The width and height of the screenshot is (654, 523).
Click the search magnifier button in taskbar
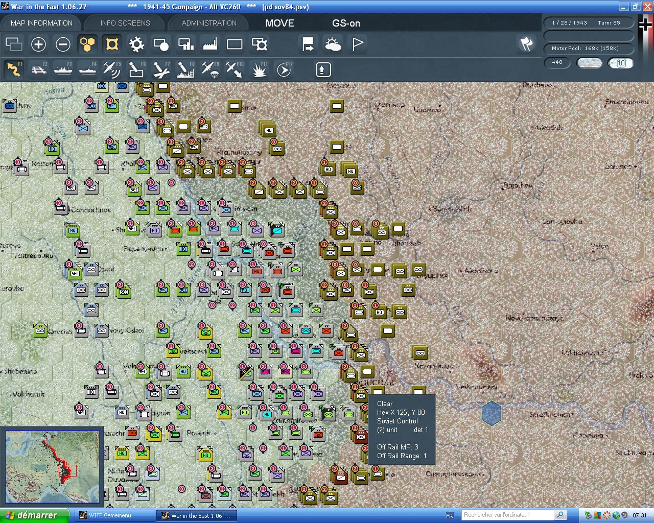coord(560,515)
